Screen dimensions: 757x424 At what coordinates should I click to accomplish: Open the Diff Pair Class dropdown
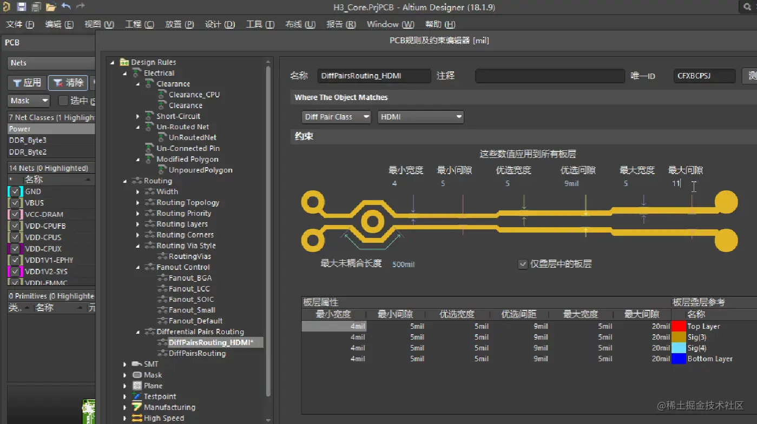pyautogui.click(x=336, y=117)
